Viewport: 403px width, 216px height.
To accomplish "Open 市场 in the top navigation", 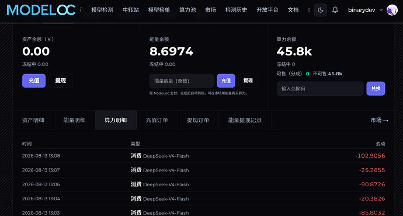I will click(x=210, y=10).
